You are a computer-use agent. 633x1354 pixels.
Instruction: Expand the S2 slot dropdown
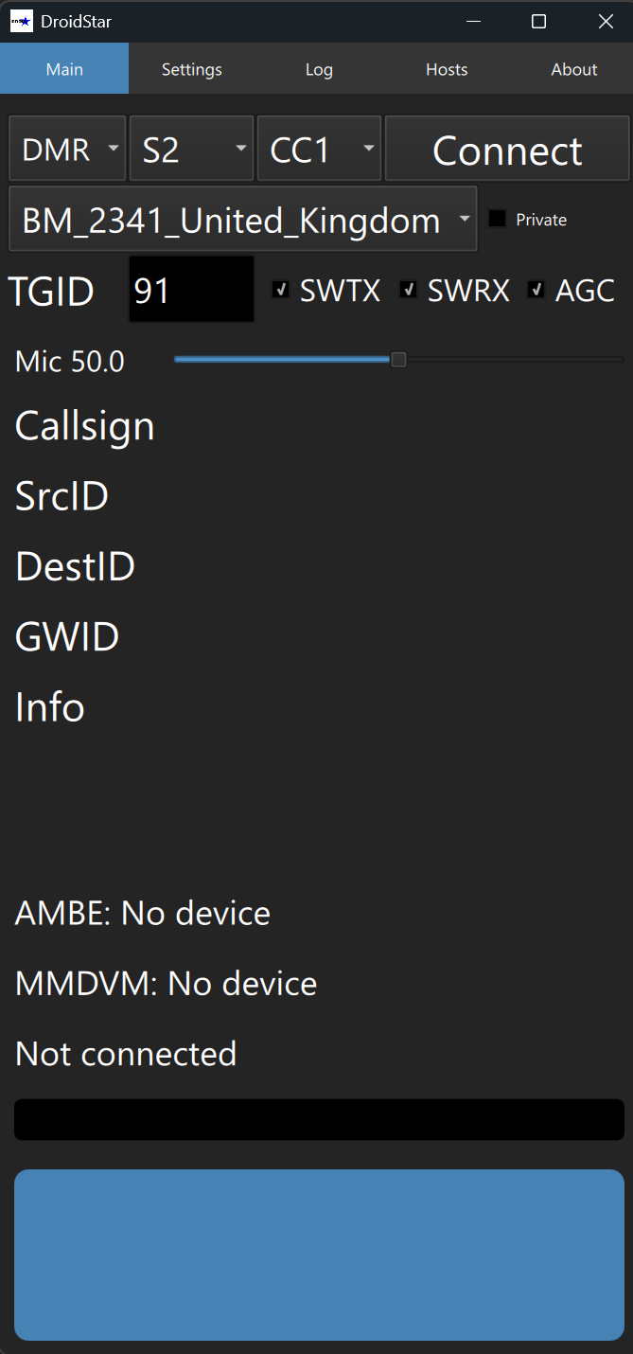pyautogui.click(x=191, y=149)
